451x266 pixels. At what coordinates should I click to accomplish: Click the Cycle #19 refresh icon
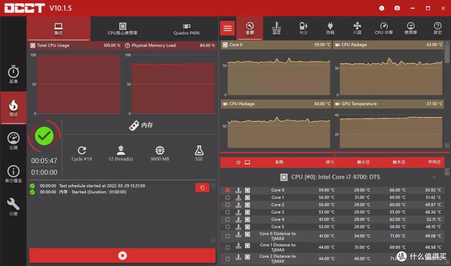click(x=82, y=150)
